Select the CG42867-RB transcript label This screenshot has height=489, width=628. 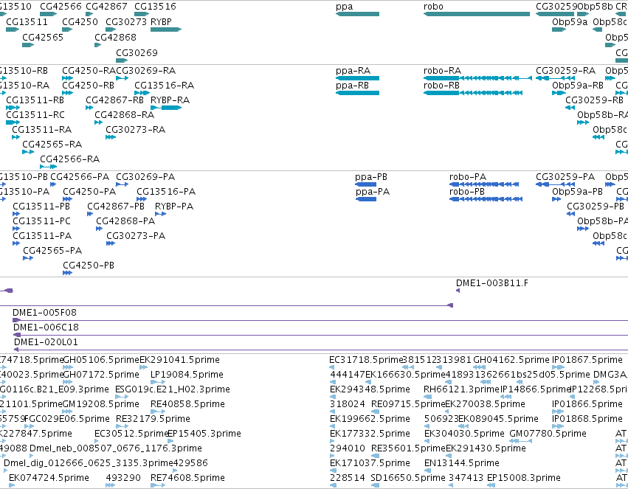114,100
